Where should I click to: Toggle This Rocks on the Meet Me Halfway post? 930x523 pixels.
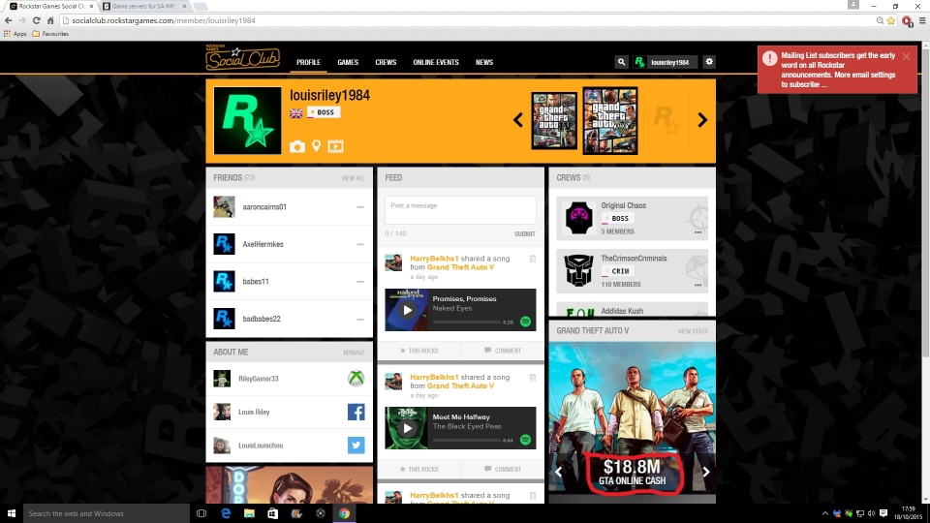(418, 469)
